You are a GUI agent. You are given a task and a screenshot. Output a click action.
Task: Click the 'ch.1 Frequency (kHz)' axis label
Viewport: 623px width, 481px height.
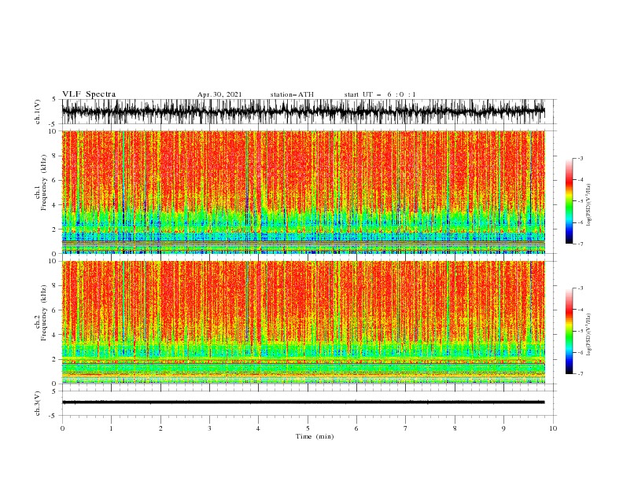tap(40, 182)
